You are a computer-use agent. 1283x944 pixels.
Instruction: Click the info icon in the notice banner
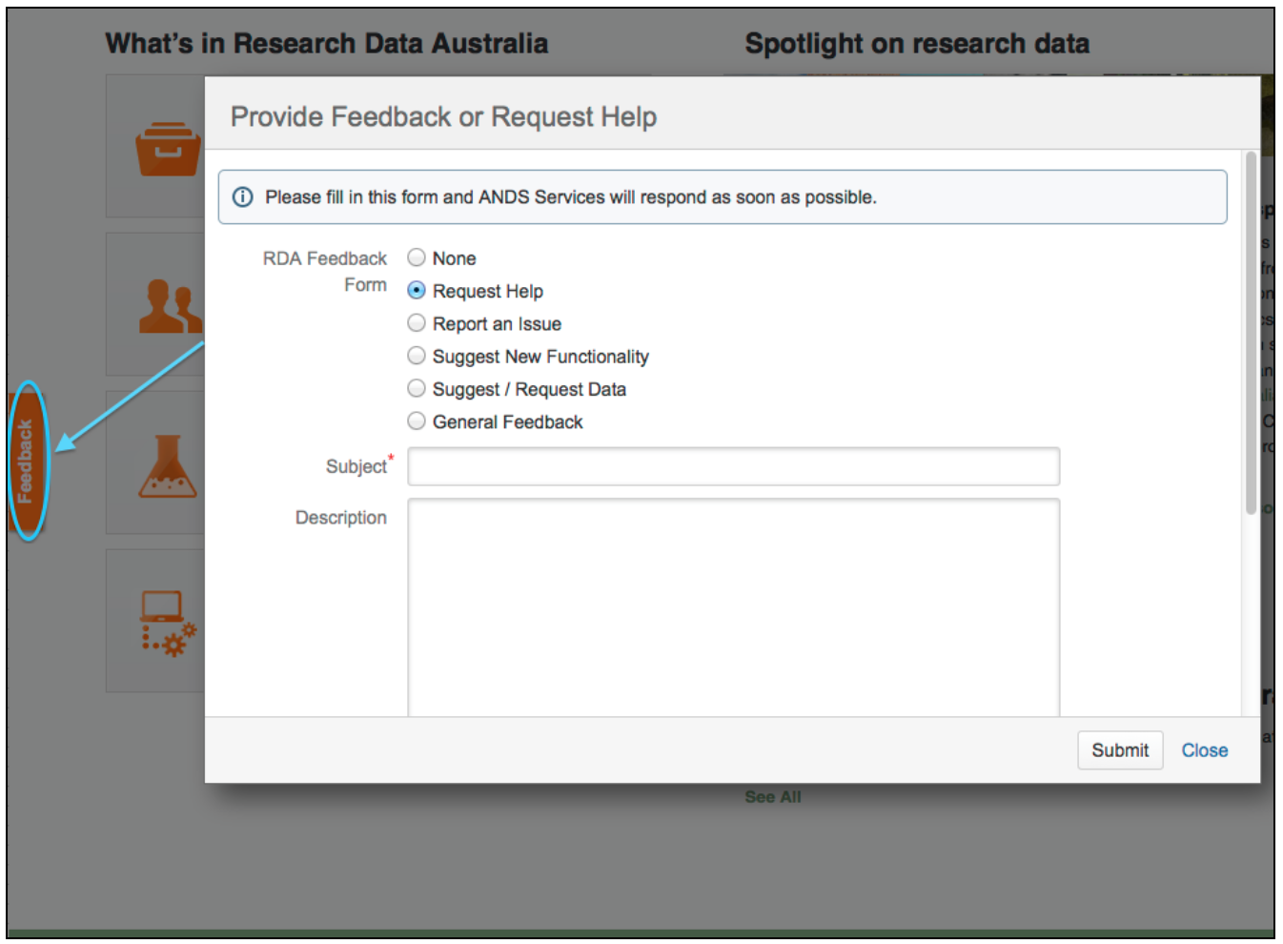coord(243,197)
